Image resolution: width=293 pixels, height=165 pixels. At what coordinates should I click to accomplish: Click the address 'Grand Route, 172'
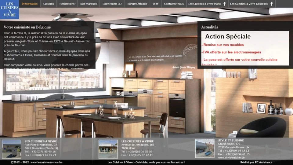(229, 144)
